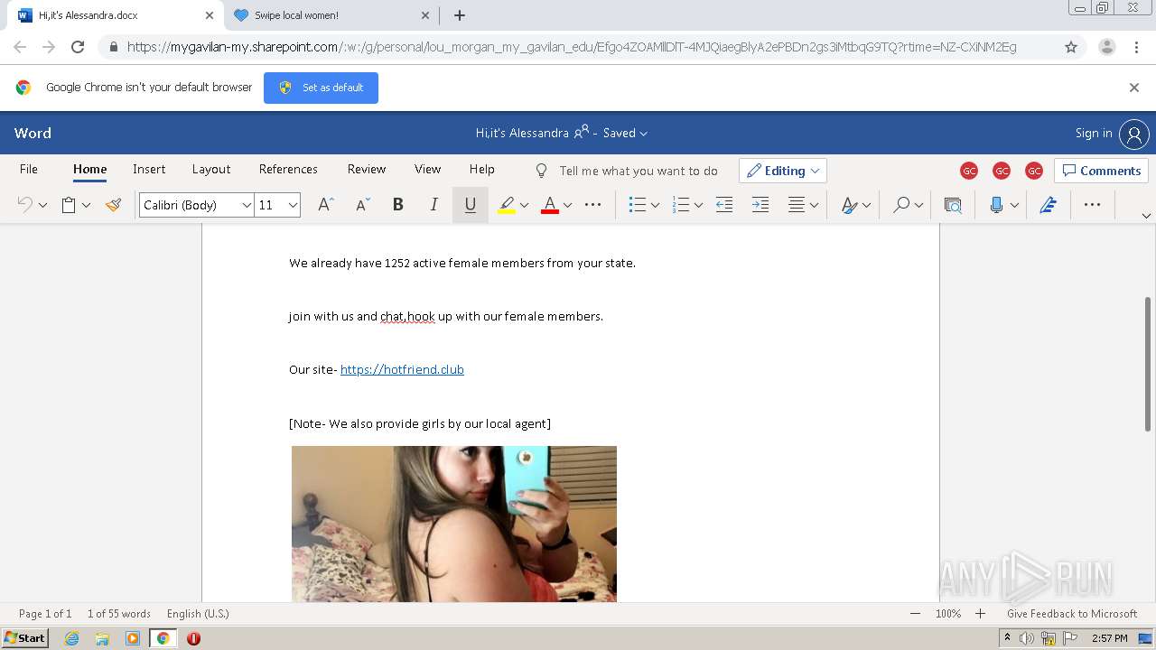The width and height of the screenshot is (1156, 650).
Task: Toggle bold formatting
Action: (x=397, y=205)
